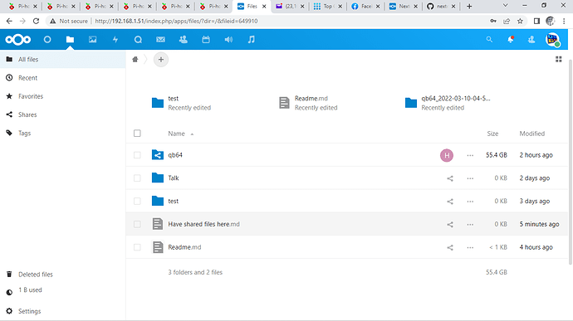Select Have shared files here.md checkbox

[x=137, y=224]
